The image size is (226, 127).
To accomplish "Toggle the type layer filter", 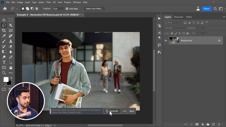I will [x=194, y=23].
